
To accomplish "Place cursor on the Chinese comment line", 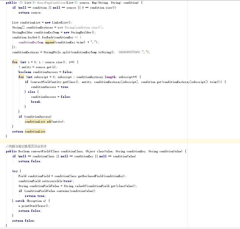I will click(26, 146).
